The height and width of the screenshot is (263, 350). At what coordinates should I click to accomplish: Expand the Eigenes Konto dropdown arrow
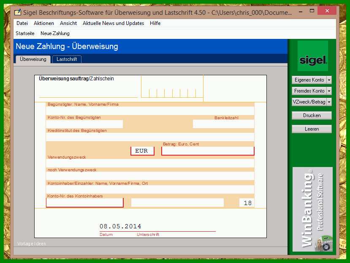coord(329,80)
